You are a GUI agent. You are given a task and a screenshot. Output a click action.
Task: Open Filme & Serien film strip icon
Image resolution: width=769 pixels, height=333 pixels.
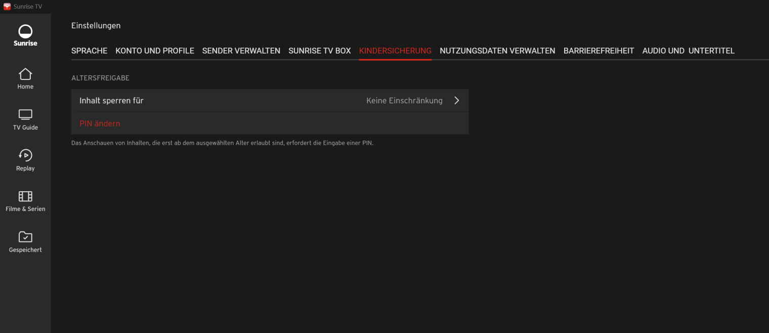click(x=25, y=196)
